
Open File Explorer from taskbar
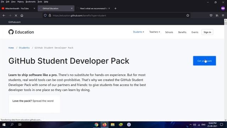(x=113, y=125)
